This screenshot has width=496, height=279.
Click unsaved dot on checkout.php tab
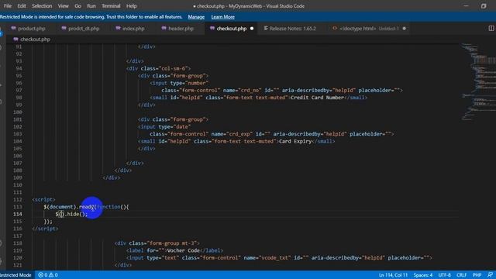252,29
